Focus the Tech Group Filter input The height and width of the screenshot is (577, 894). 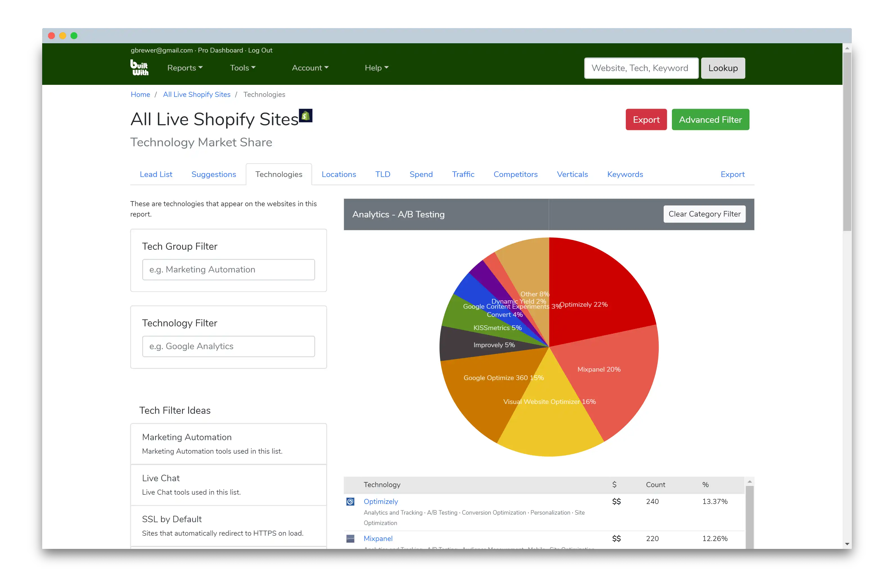(228, 269)
